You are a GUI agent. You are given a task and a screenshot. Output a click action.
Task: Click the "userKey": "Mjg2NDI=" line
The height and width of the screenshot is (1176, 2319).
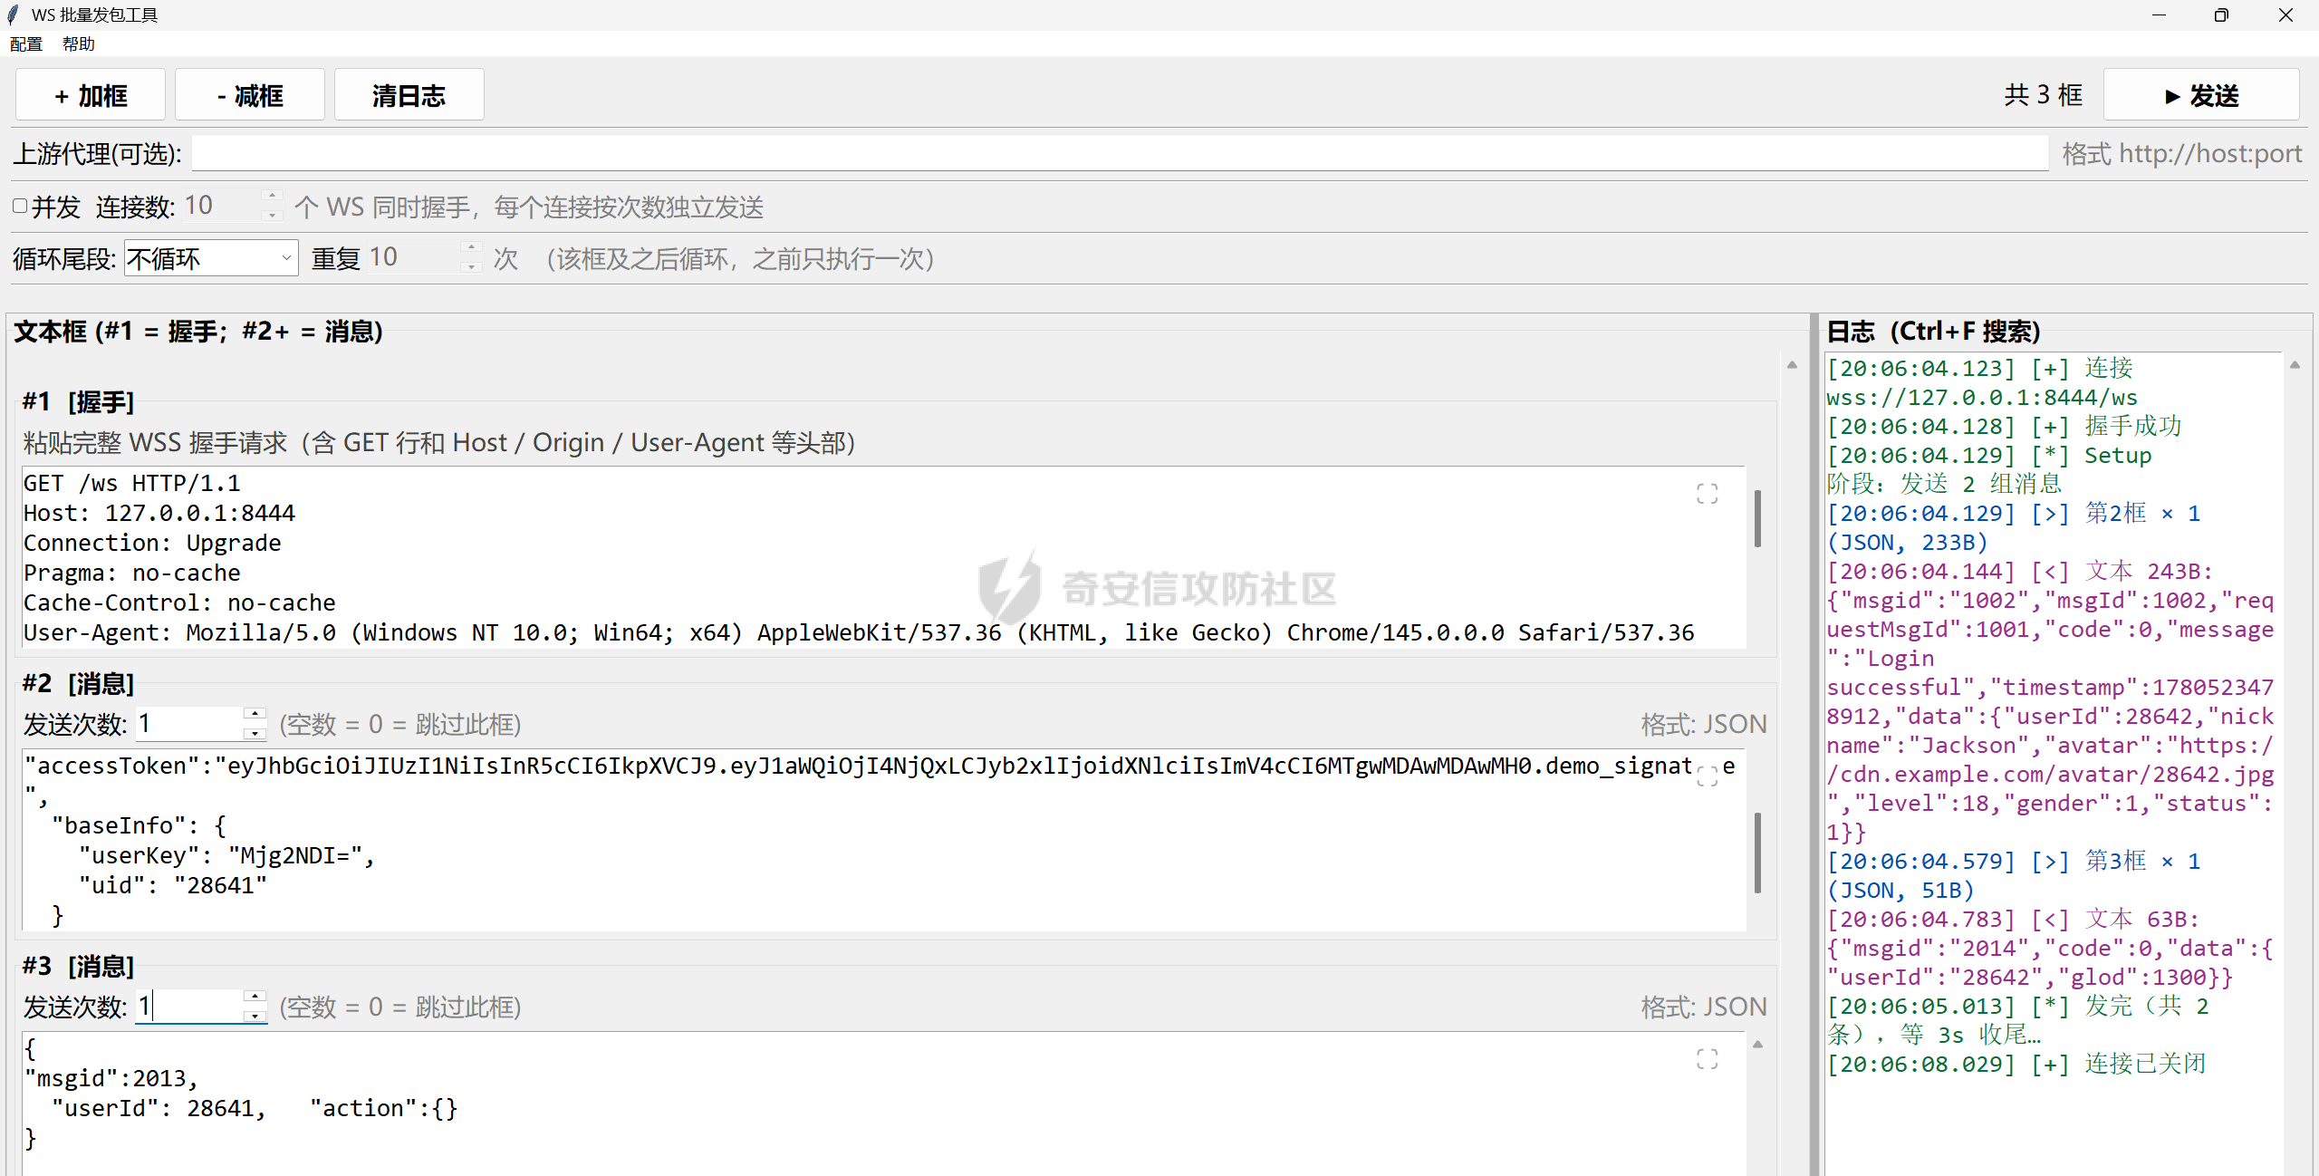coord(226,855)
